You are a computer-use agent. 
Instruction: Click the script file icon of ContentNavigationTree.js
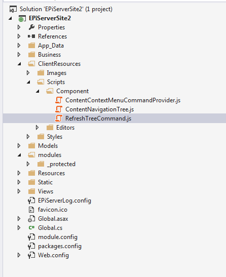point(59,109)
